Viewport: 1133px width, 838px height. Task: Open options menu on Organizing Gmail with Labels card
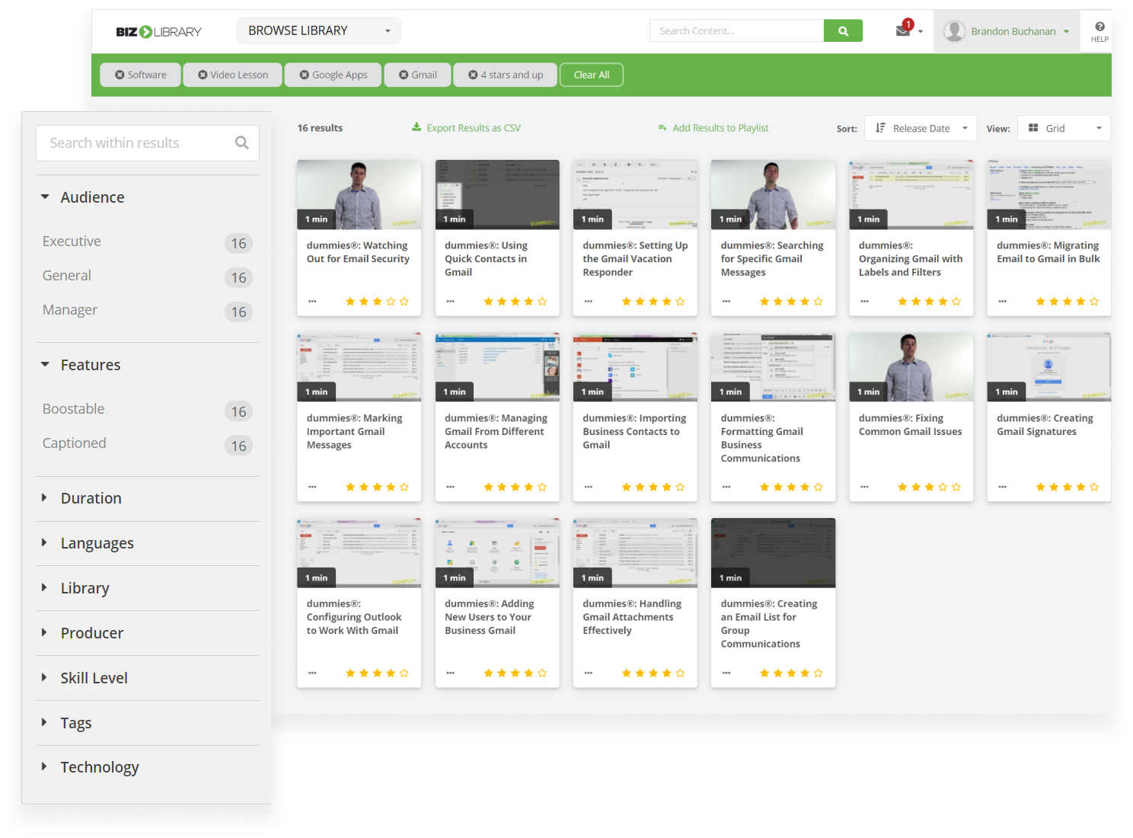pos(864,302)
